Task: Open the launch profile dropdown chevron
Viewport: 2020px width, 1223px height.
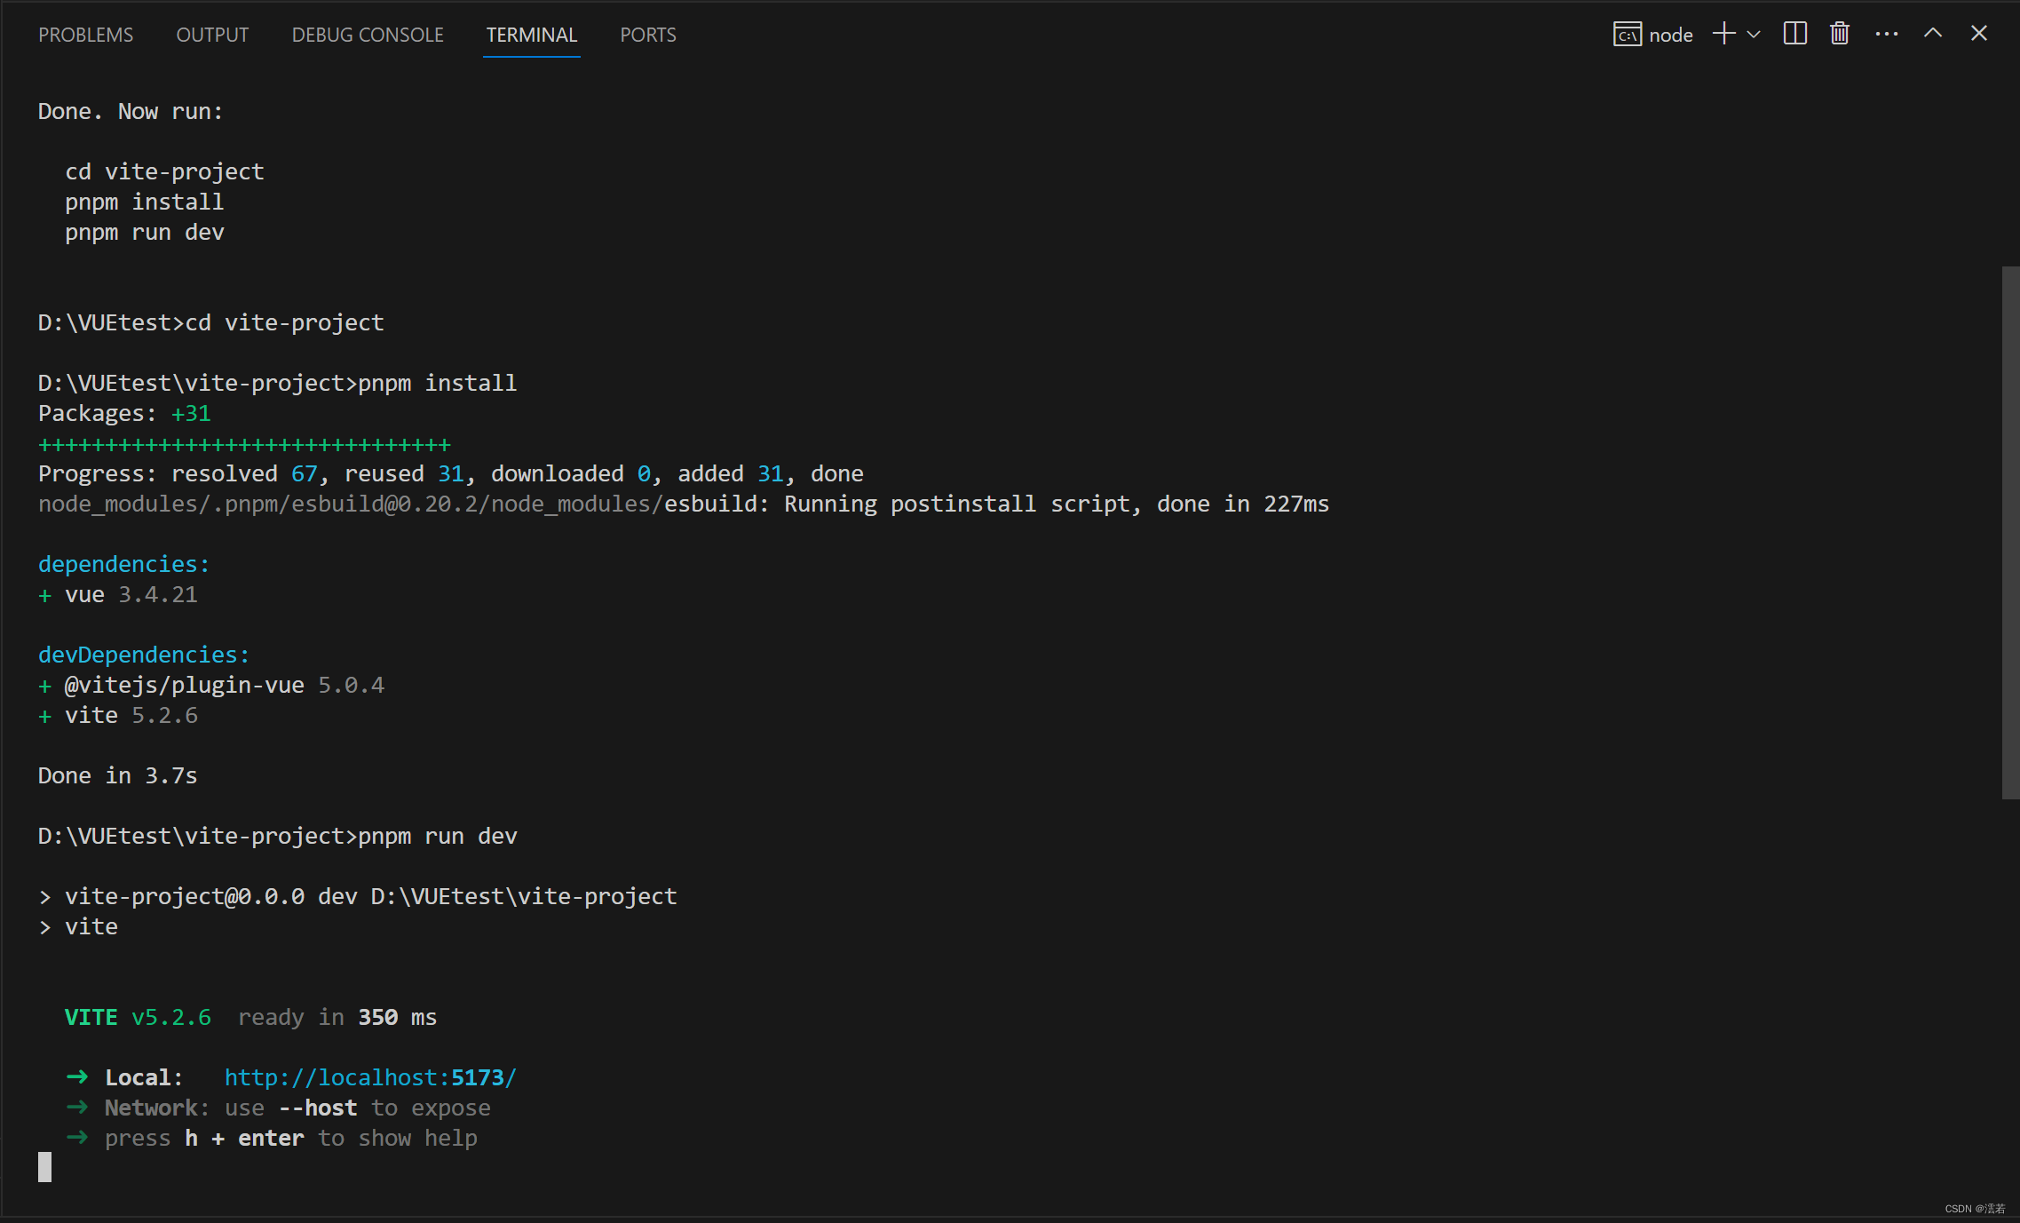Action: click(x=1754, y=35)
